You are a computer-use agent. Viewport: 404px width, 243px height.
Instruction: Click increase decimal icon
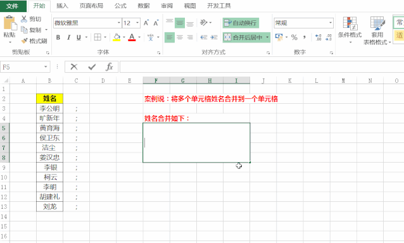(319, 37)
